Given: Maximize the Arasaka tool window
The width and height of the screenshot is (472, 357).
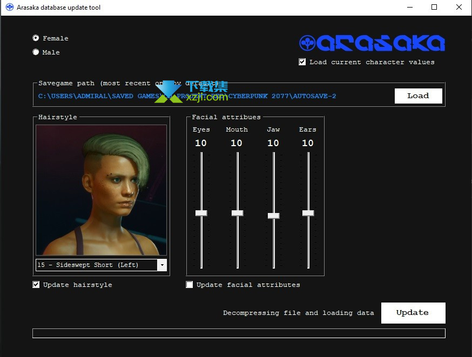Looking at the screenshot, I should pyautogui.click(x=434, y=7).
